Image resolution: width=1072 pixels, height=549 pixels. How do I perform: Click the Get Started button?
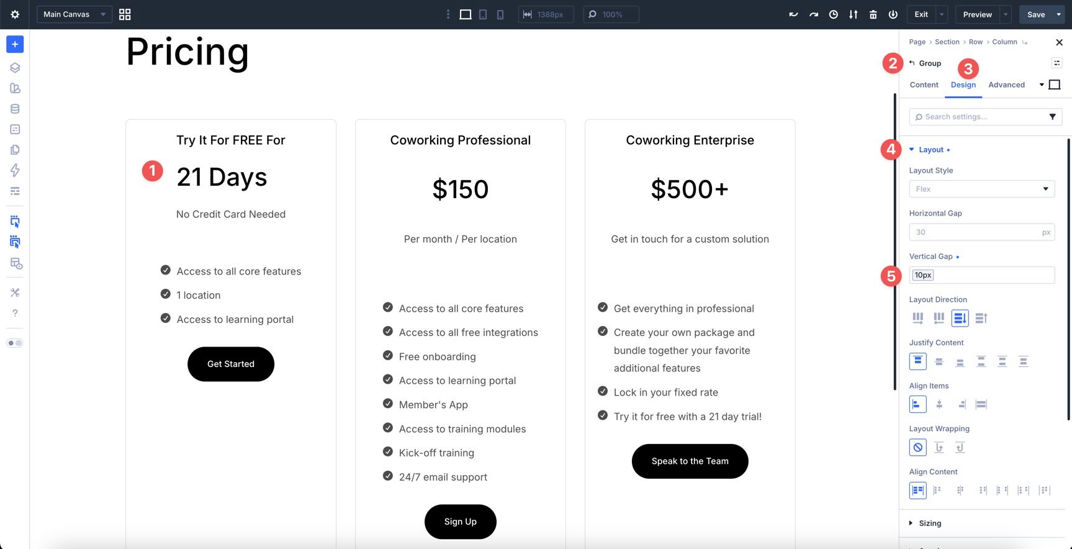pyautogui.click(x=231, y=364)
